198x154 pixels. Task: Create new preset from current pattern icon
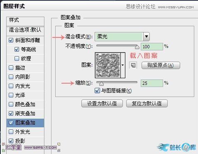(x=133, y=65)
